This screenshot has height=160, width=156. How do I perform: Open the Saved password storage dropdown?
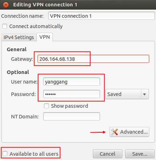[x=127, y=94]
